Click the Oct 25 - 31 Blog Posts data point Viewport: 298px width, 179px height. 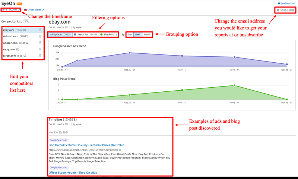130,95
